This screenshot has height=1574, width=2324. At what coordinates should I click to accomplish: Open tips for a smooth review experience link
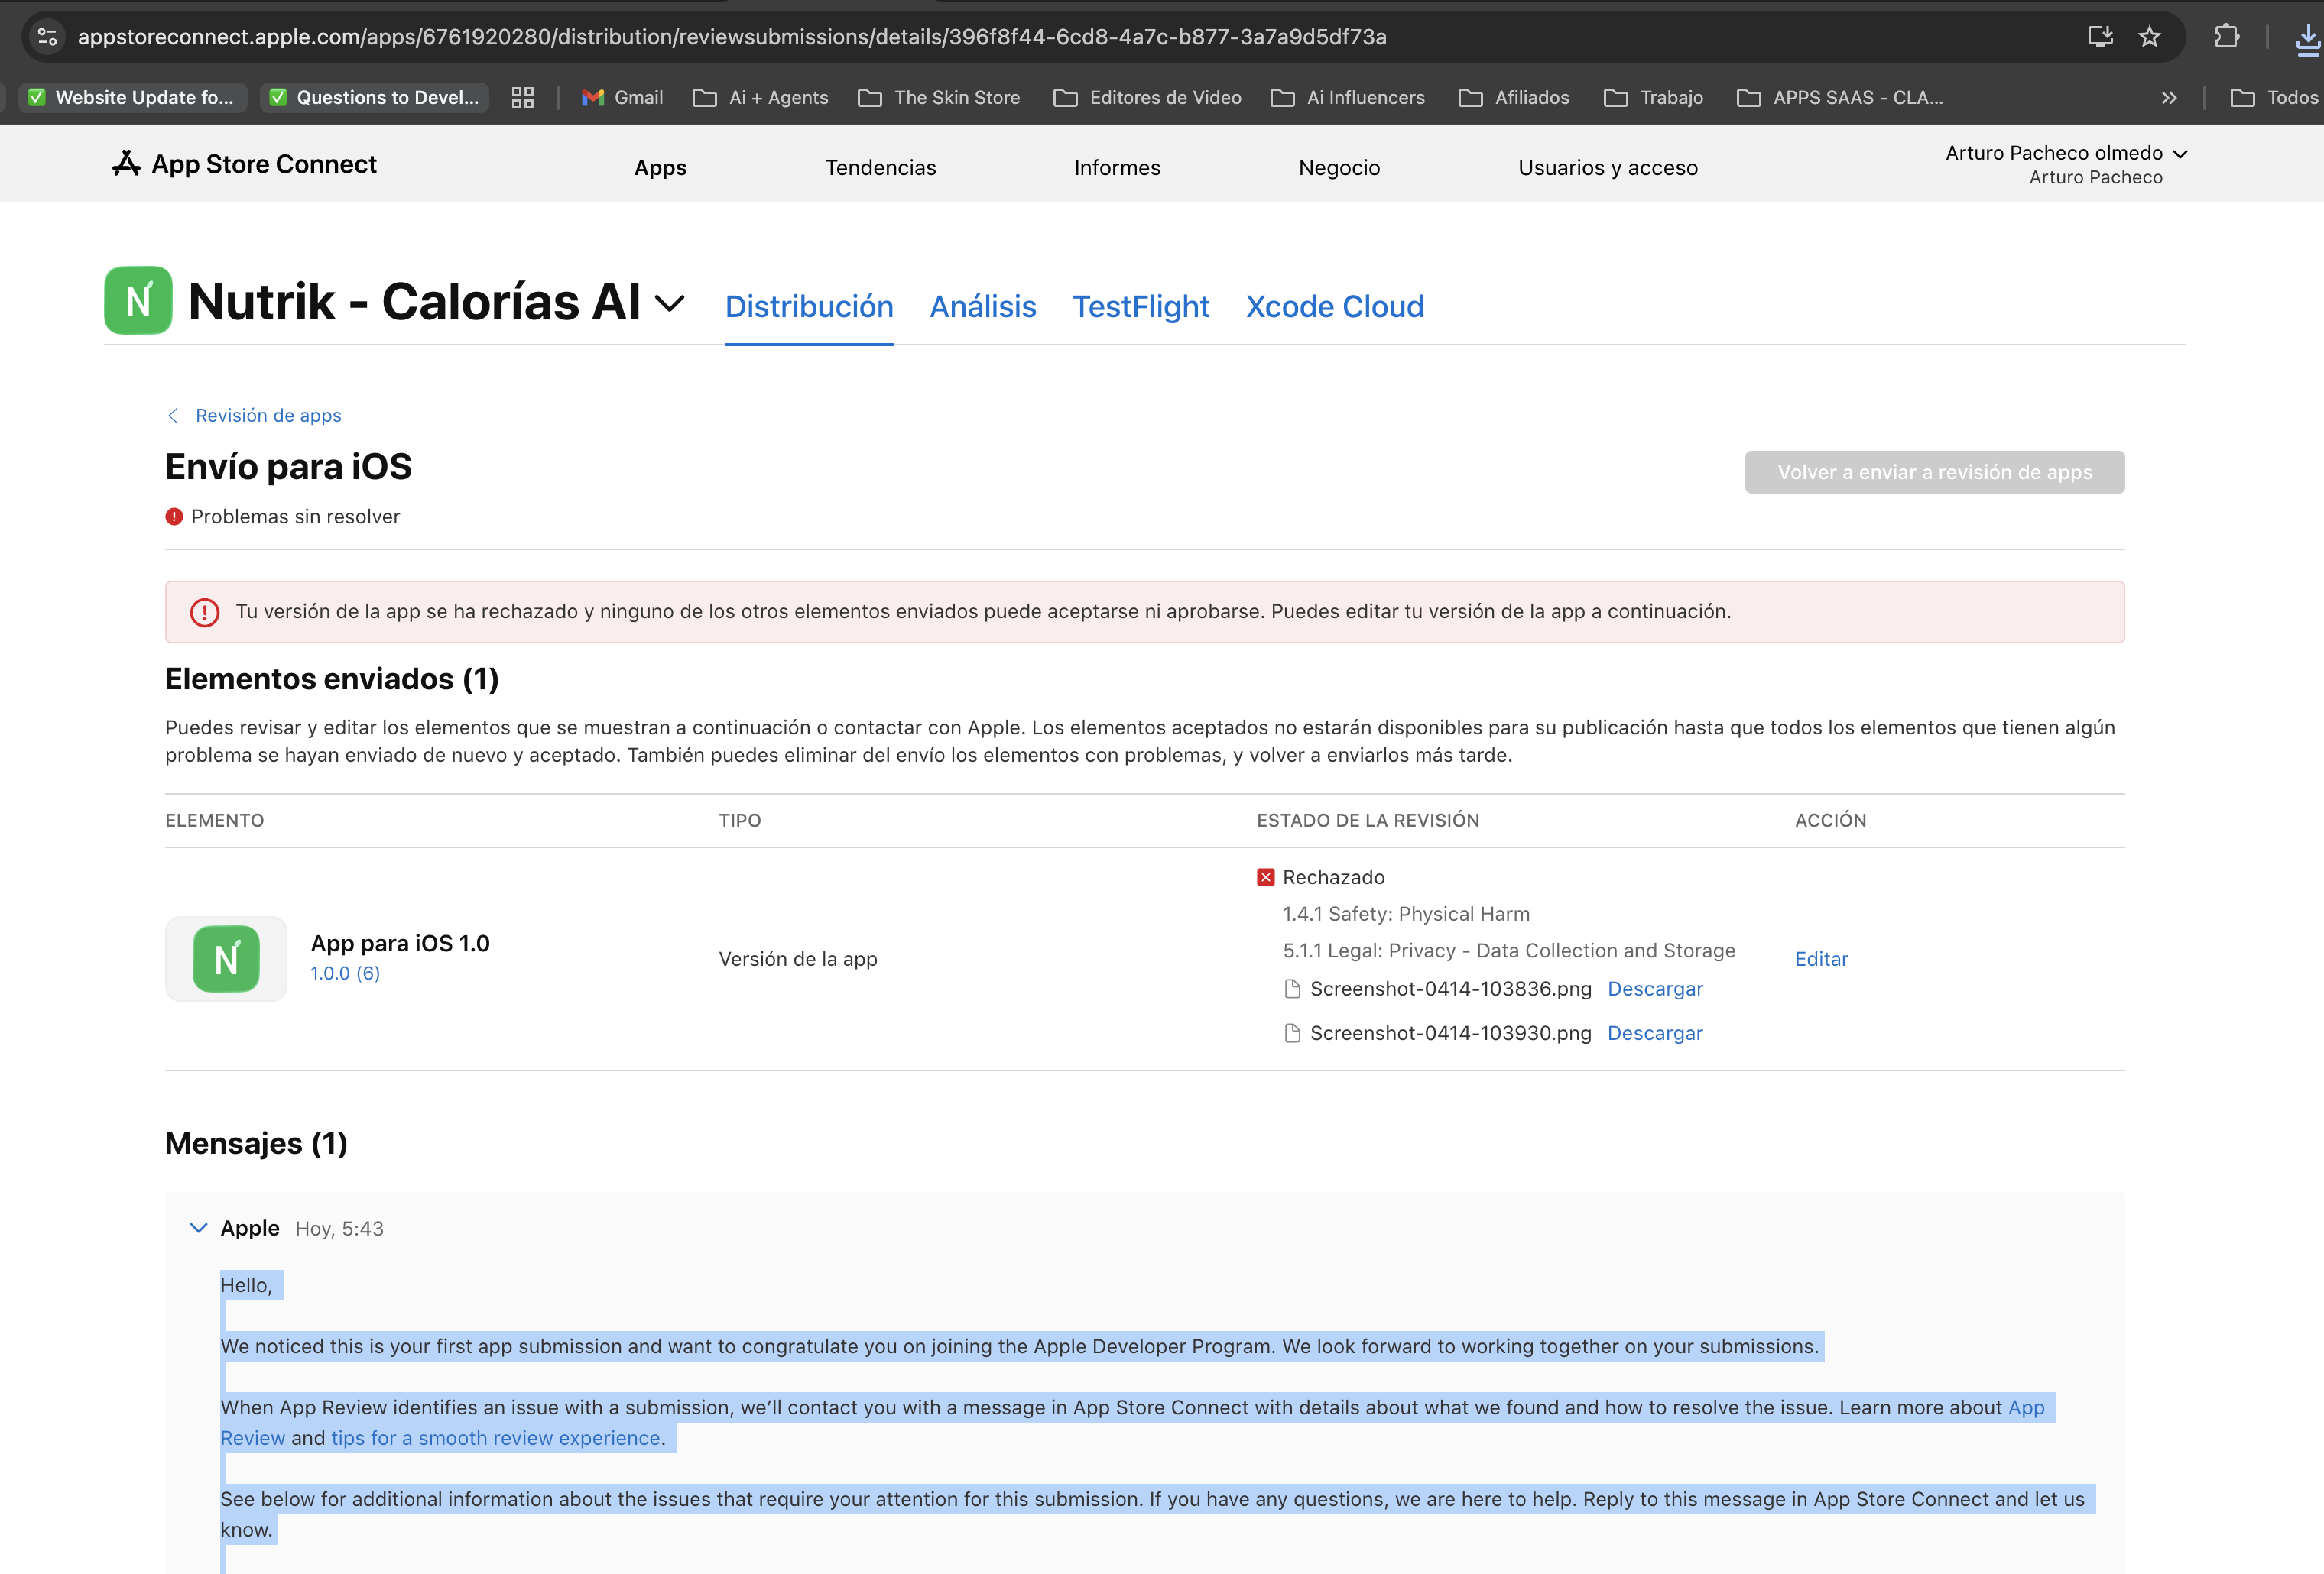(x=496, y=1438)
